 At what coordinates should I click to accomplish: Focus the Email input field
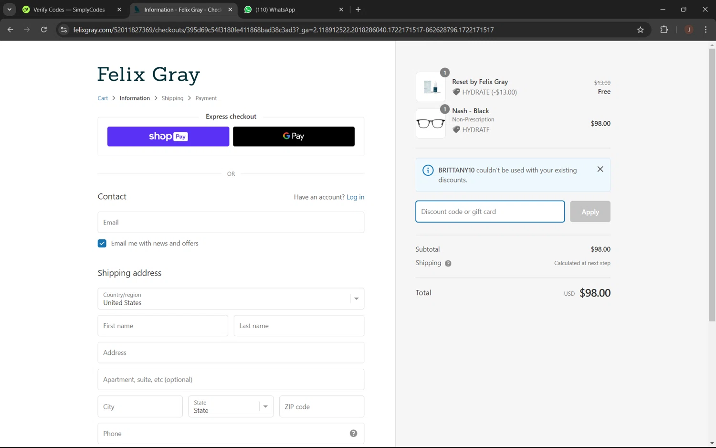(231, 222)
